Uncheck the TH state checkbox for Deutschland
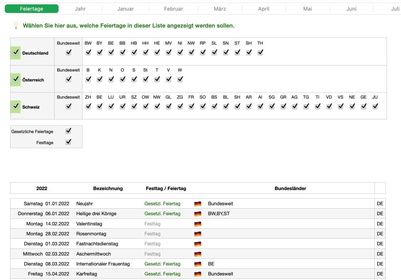401x280 pixels. pos(260,53)
